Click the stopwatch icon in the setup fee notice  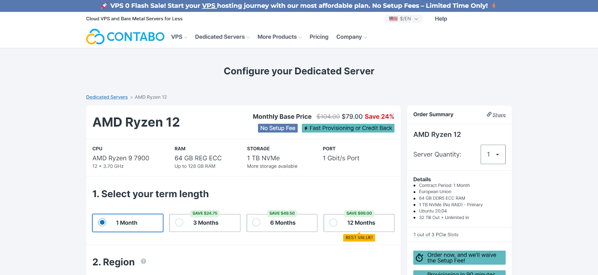coord(420,258)
